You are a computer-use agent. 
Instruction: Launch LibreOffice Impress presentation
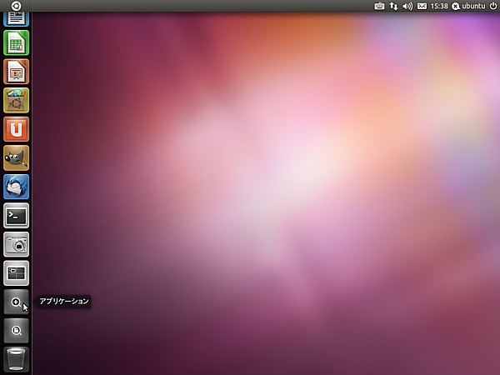click(x=17, y=72)
